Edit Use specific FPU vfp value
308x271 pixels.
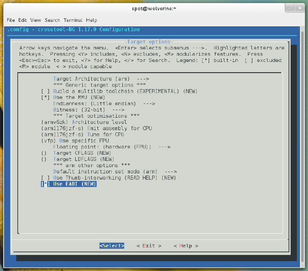(x=75, y=140)
